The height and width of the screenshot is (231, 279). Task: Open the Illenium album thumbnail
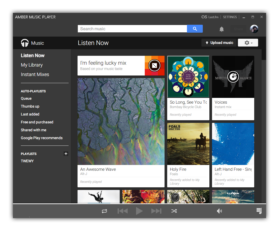233,197
